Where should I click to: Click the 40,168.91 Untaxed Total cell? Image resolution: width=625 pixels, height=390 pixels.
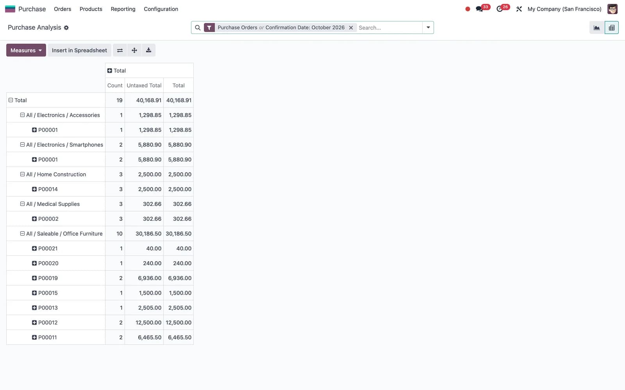pyautogui.click(x=144, y=100)
